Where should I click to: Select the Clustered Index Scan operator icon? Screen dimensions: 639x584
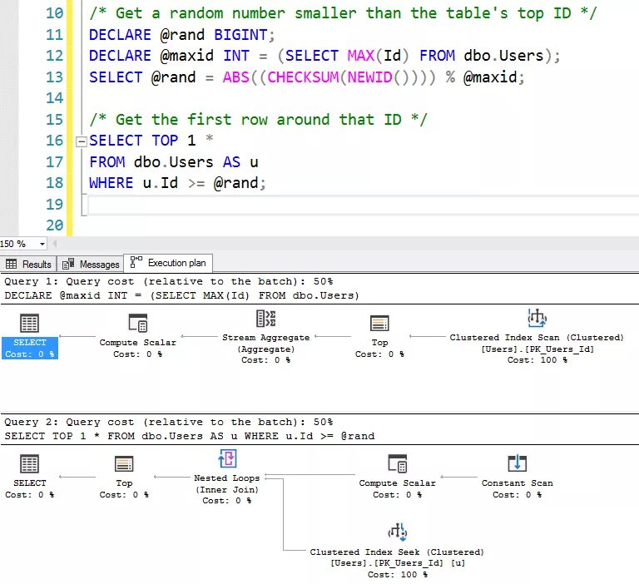537,319
